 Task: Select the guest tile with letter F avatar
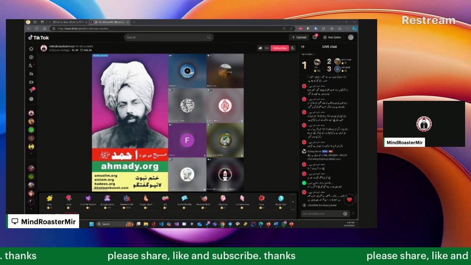[x=187, y=140]
